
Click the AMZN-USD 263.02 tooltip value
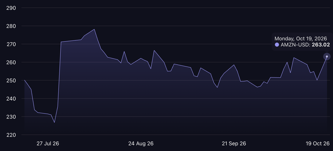(x=305, y=45)
